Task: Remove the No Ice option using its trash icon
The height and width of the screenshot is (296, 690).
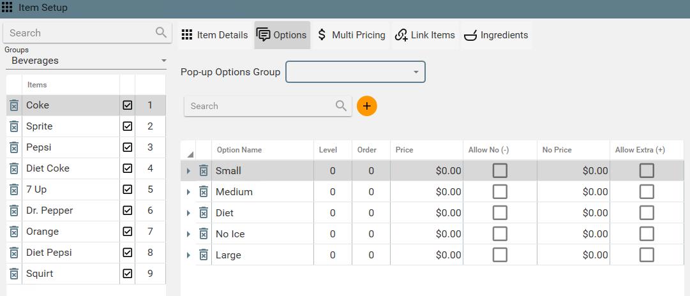Action: click(204, 234)
